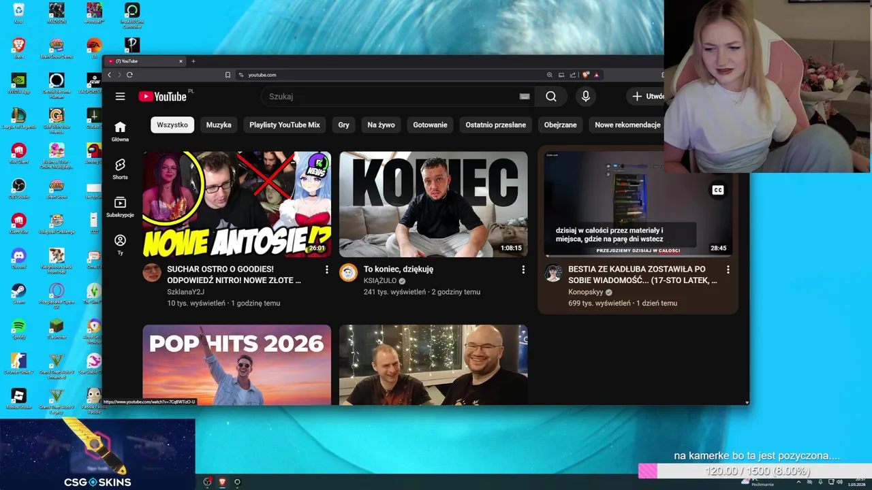Select the Gotowanie filter chip
Image resolution: width=872 pixels, height=490 pixels.
[x=430, y=125]
